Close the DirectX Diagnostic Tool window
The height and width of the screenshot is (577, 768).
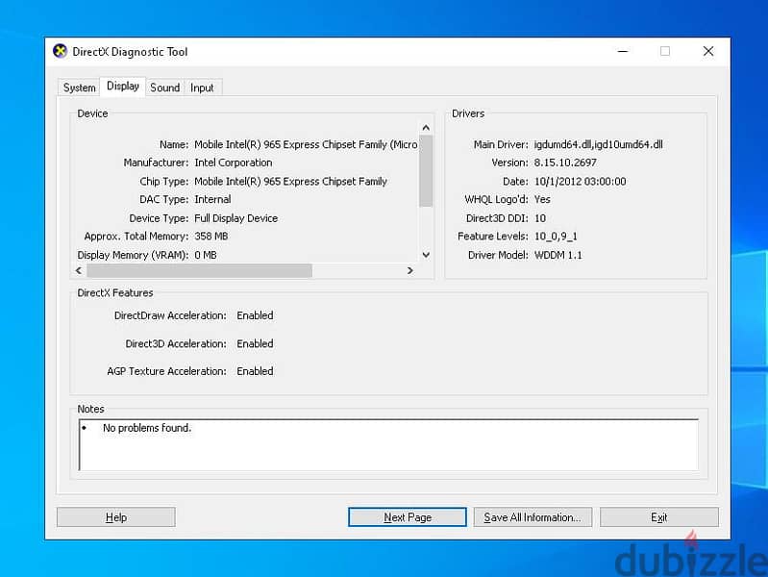[x=708, y=51]
